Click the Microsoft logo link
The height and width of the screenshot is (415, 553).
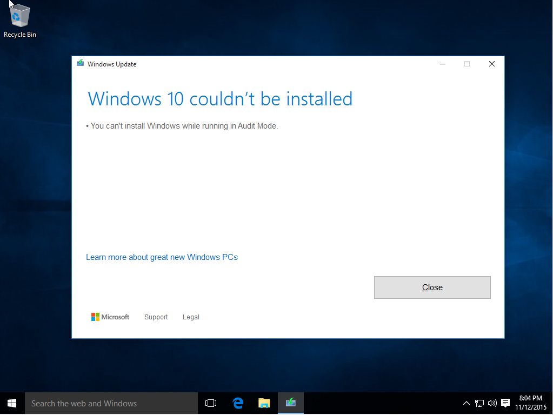coord(110,317)
